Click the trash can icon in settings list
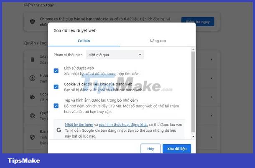The image size is (255, 168). pos(32,60)
